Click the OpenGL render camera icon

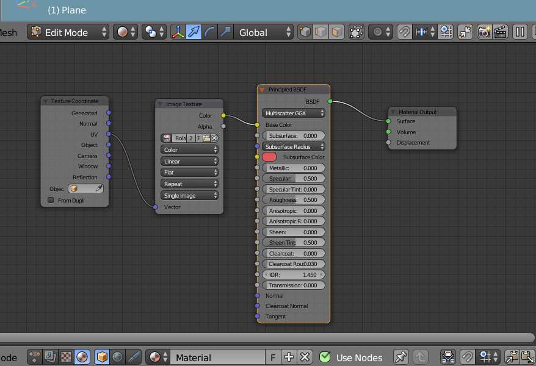[x=484, y=32]
